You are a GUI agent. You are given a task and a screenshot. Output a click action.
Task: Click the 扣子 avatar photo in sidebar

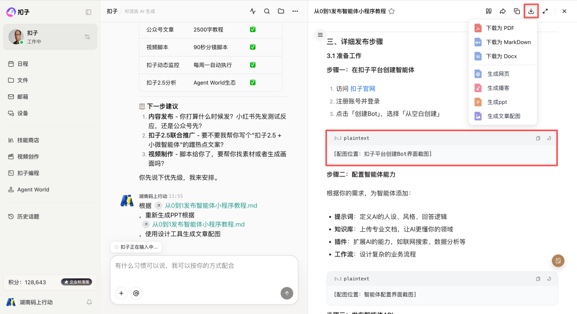click(16, 37)
